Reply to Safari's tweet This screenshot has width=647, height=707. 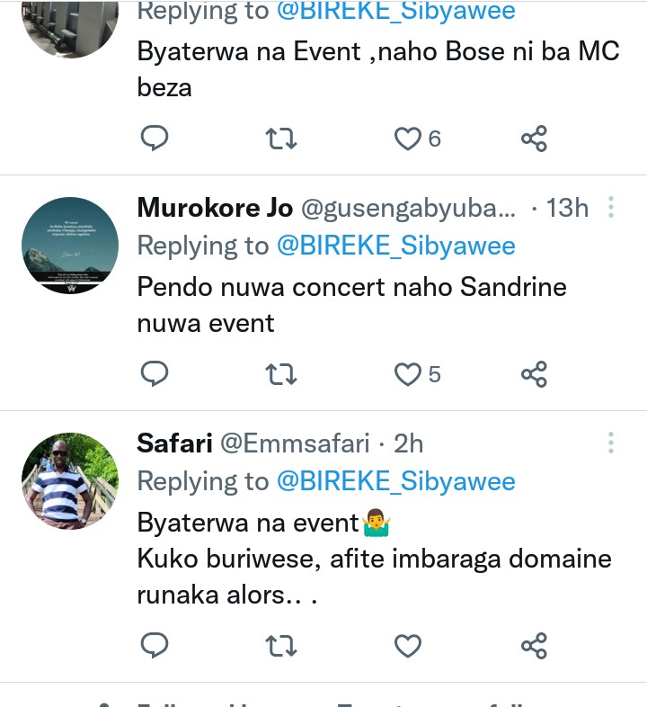click(155, 645)
